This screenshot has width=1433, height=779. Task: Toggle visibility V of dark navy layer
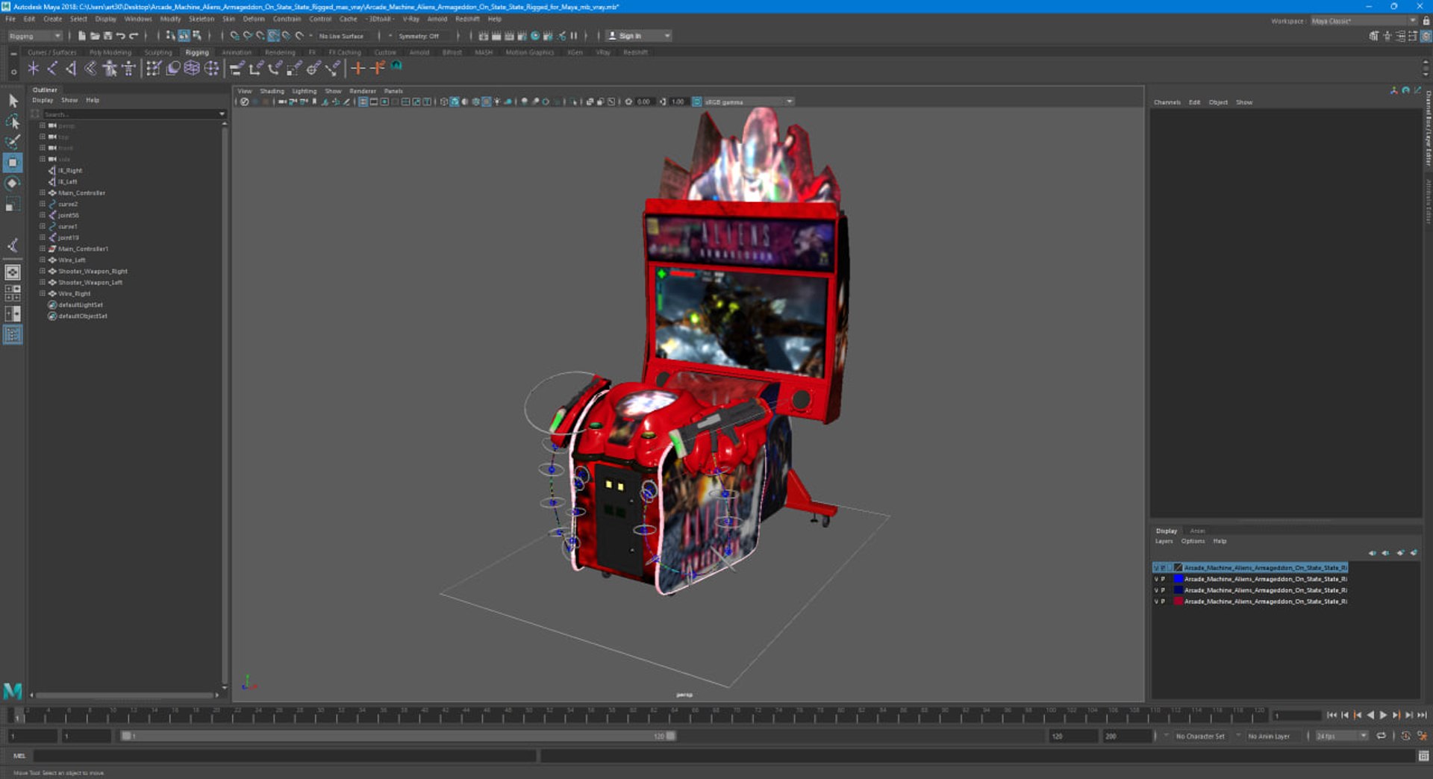coord(1156,590)
